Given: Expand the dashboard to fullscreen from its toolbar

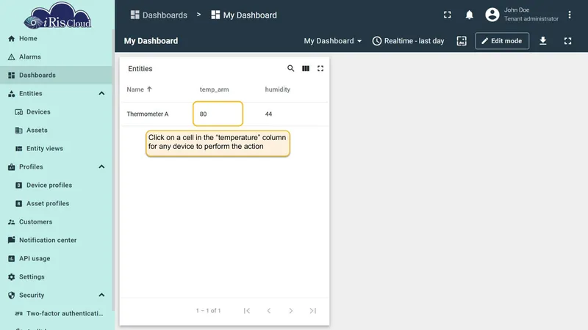Looking at the screenshot, I should point(567,41).
